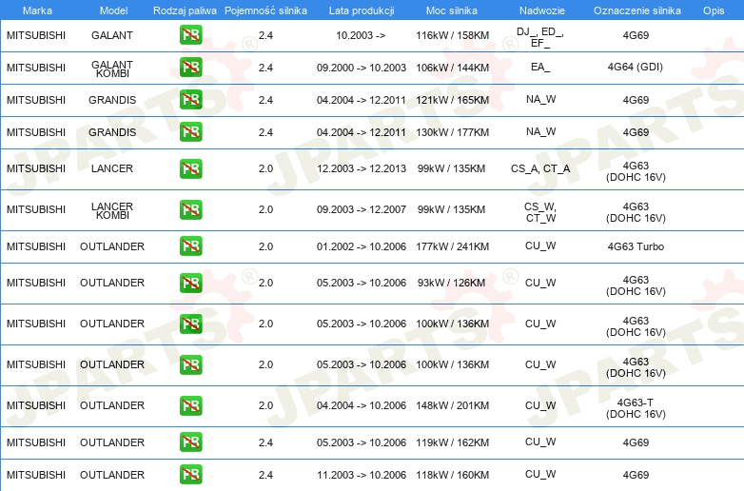Screen dimensions: 744x491
Task: Select the 09.2003 -> 12.2007 cell
Action: click(362, 209)
